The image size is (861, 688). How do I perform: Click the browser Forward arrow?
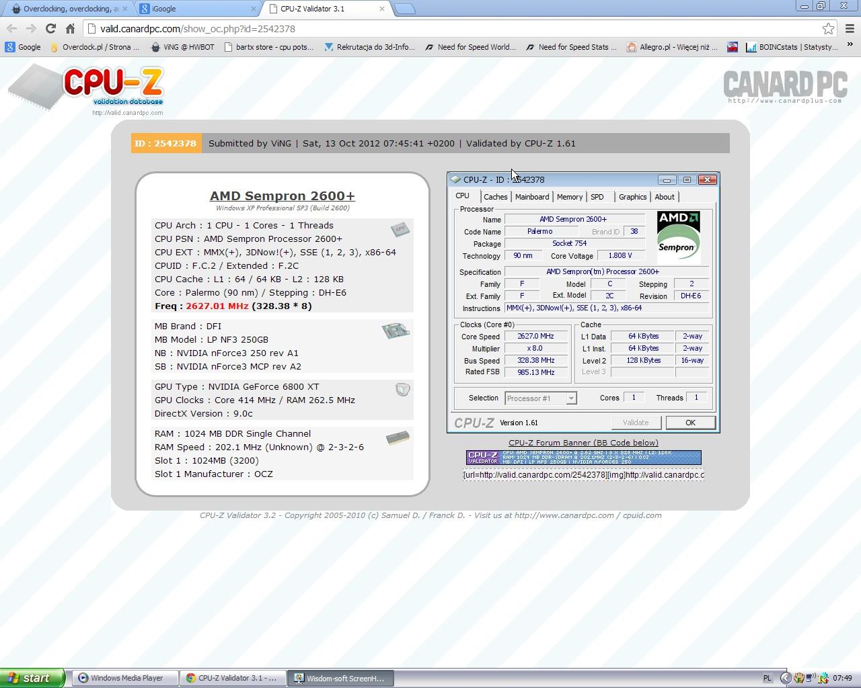[31, 28]
